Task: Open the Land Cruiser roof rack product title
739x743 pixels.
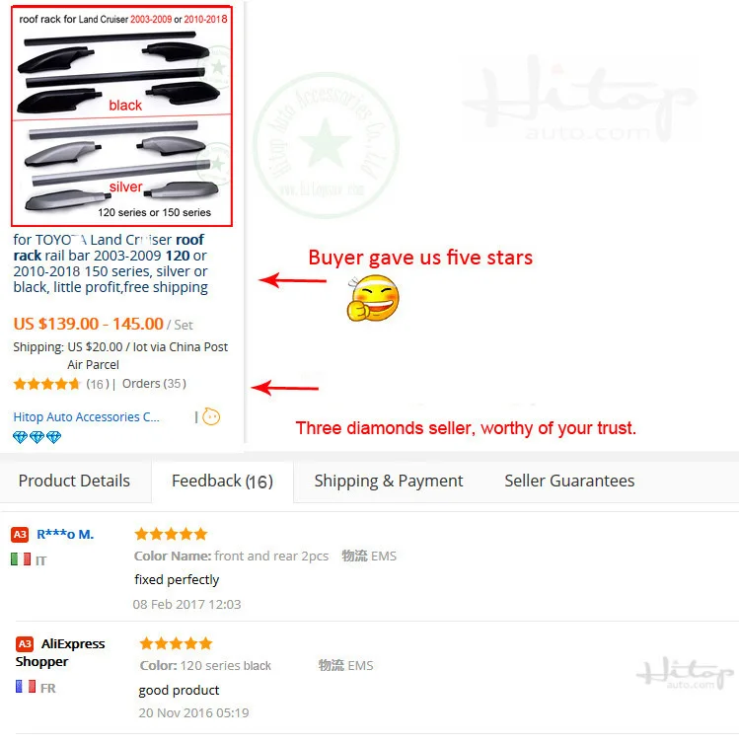Action: coord(111,263)
